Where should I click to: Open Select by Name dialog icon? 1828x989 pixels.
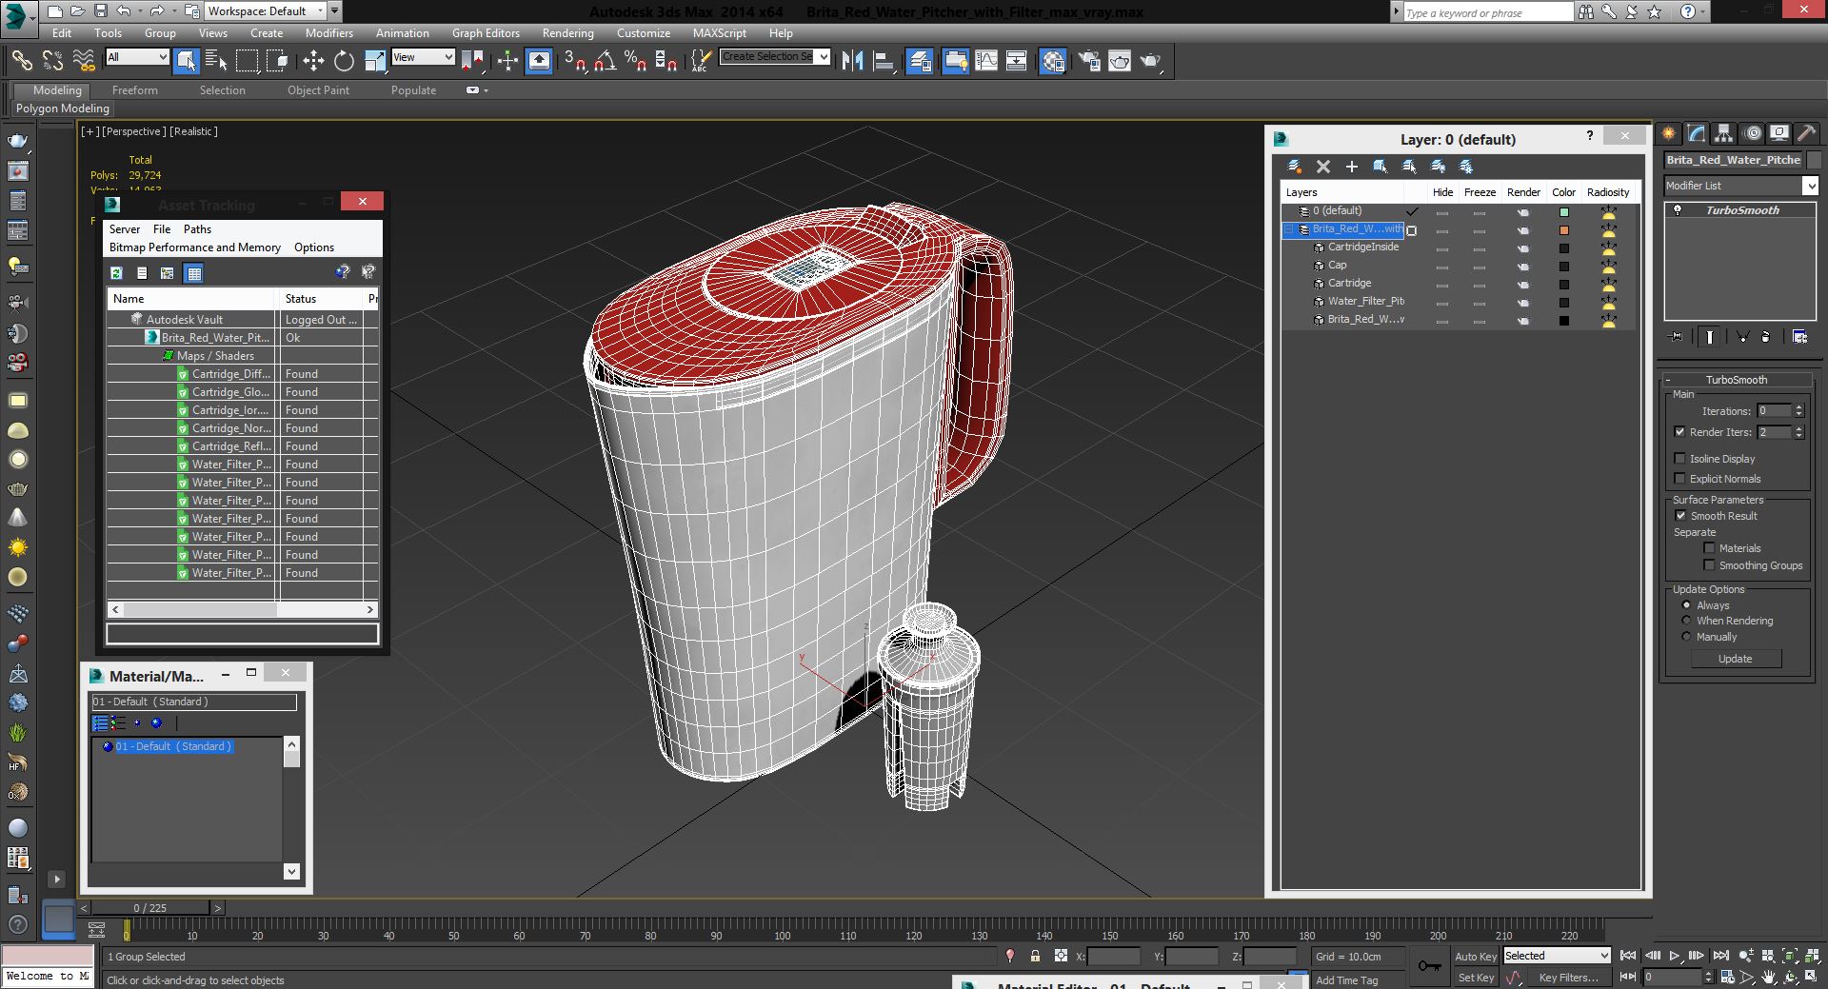pos(216,61)
